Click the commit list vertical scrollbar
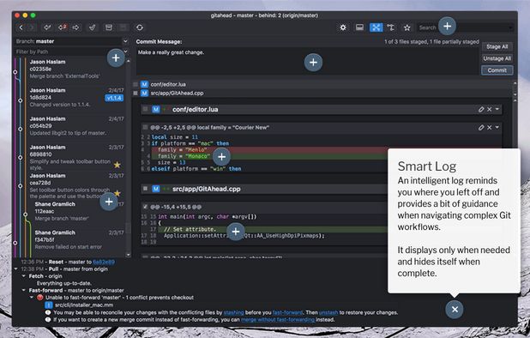Image resolution: width=530 pixels, height=338 pixels. (x=128, y=157)
